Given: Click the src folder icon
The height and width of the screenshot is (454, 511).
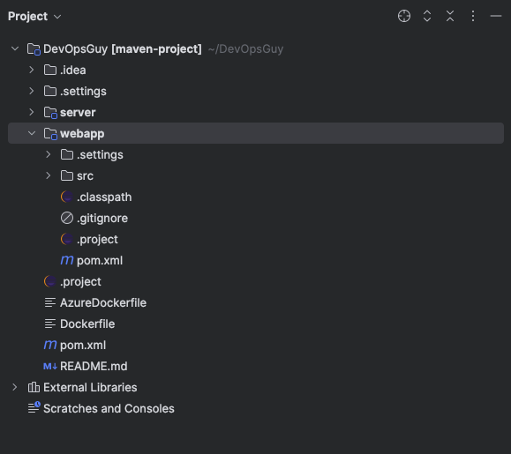Looking at the screenshot, I should coord(67,175).
